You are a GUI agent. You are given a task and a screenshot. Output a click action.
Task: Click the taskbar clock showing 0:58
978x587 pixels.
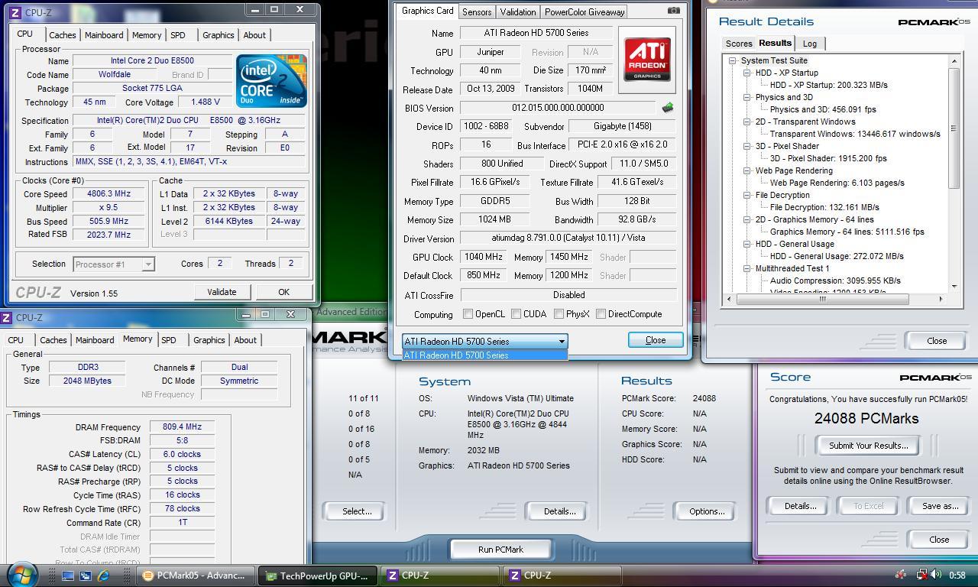click(x=957, y=575)
